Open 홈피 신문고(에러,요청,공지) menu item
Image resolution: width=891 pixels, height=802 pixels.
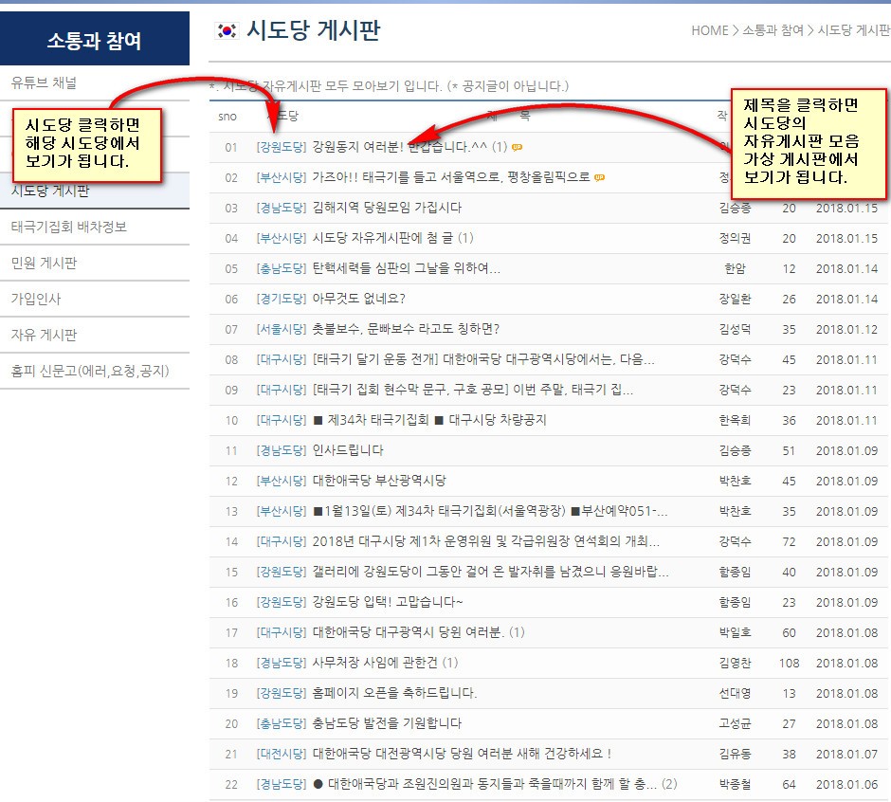(x=90, y=371)
